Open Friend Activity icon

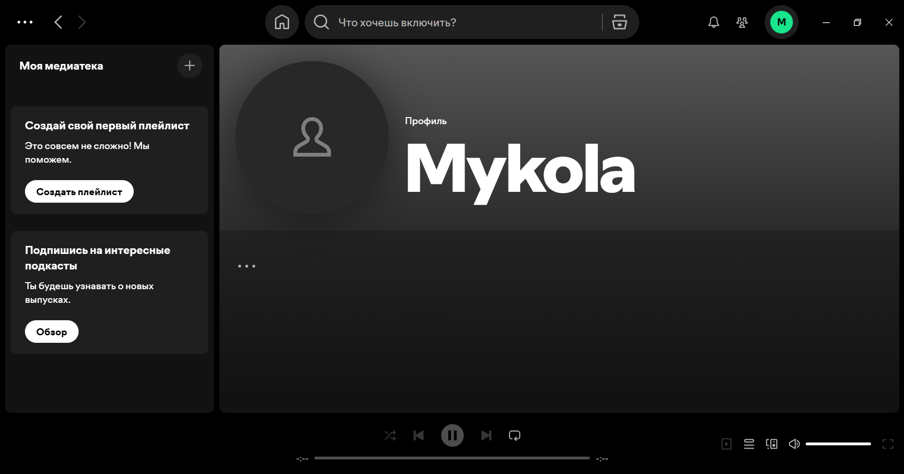pyautogui.click(x=742, y=22)
